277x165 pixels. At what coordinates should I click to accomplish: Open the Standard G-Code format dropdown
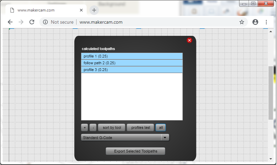pyautogui.click(x=121, y=138)
